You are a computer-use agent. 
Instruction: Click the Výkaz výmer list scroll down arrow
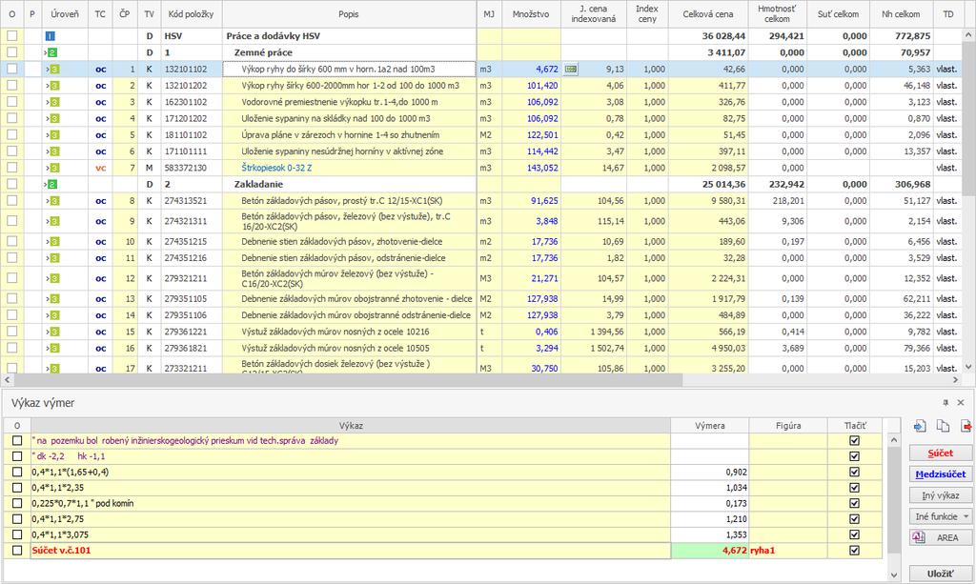(894, 575)
